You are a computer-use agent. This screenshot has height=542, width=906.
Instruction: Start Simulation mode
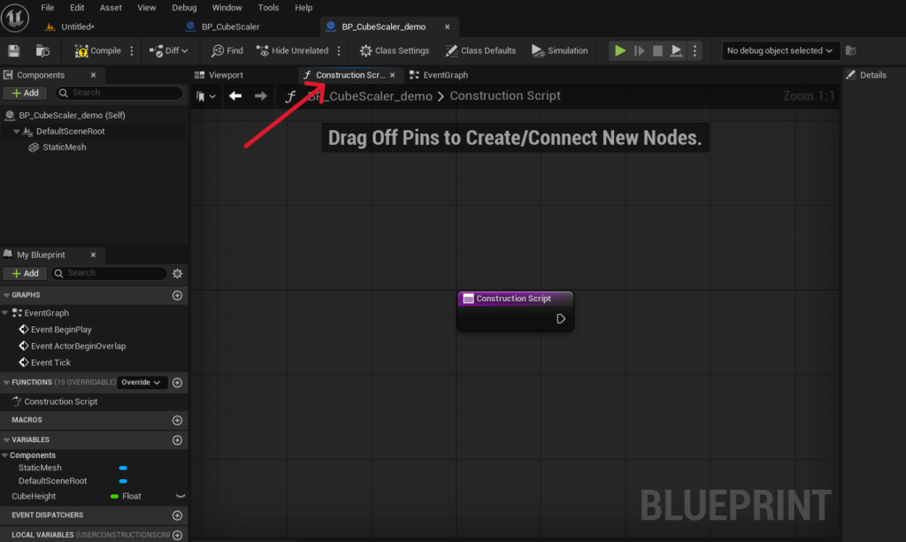(559, 50)
